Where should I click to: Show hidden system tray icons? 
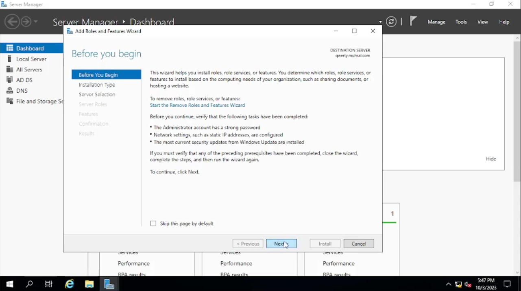coord(448,284)
